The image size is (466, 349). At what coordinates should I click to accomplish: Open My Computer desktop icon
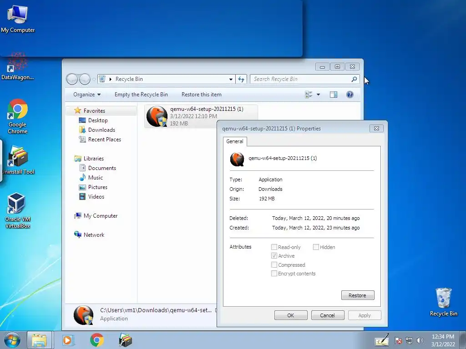pos(18,19)
